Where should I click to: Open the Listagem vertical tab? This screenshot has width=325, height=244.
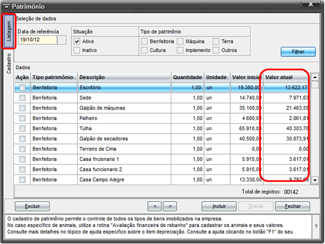click(8, 31)
